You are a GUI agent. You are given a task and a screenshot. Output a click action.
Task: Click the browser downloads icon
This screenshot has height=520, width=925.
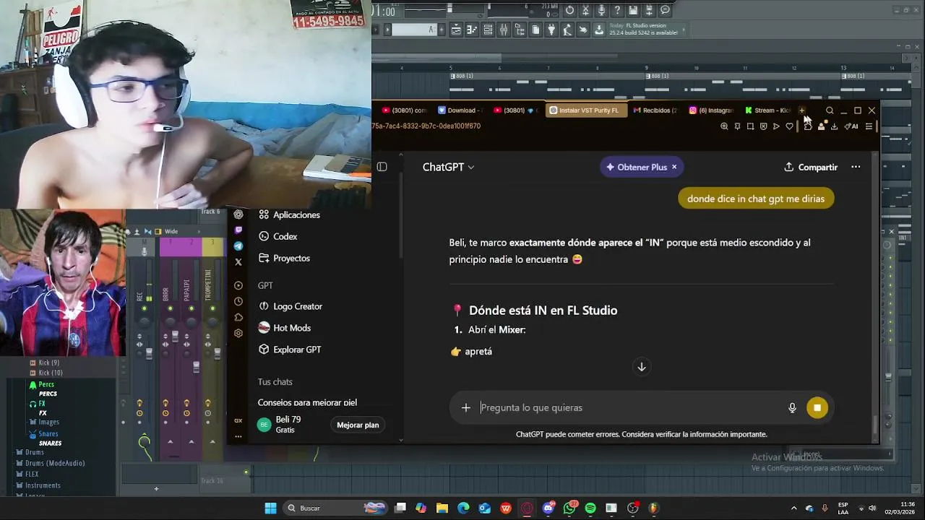(834, 126)
